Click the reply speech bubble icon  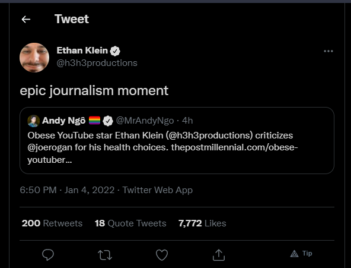pyautogui.click(x=48, y=255)
